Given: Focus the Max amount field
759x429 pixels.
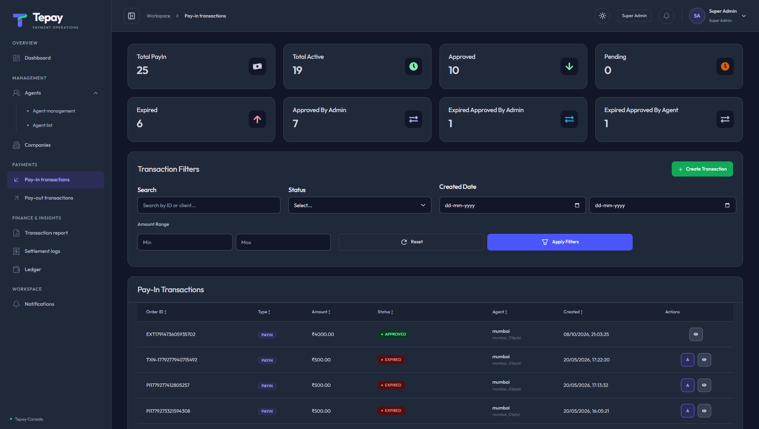Looking at the screenshot, I should 283,242.
